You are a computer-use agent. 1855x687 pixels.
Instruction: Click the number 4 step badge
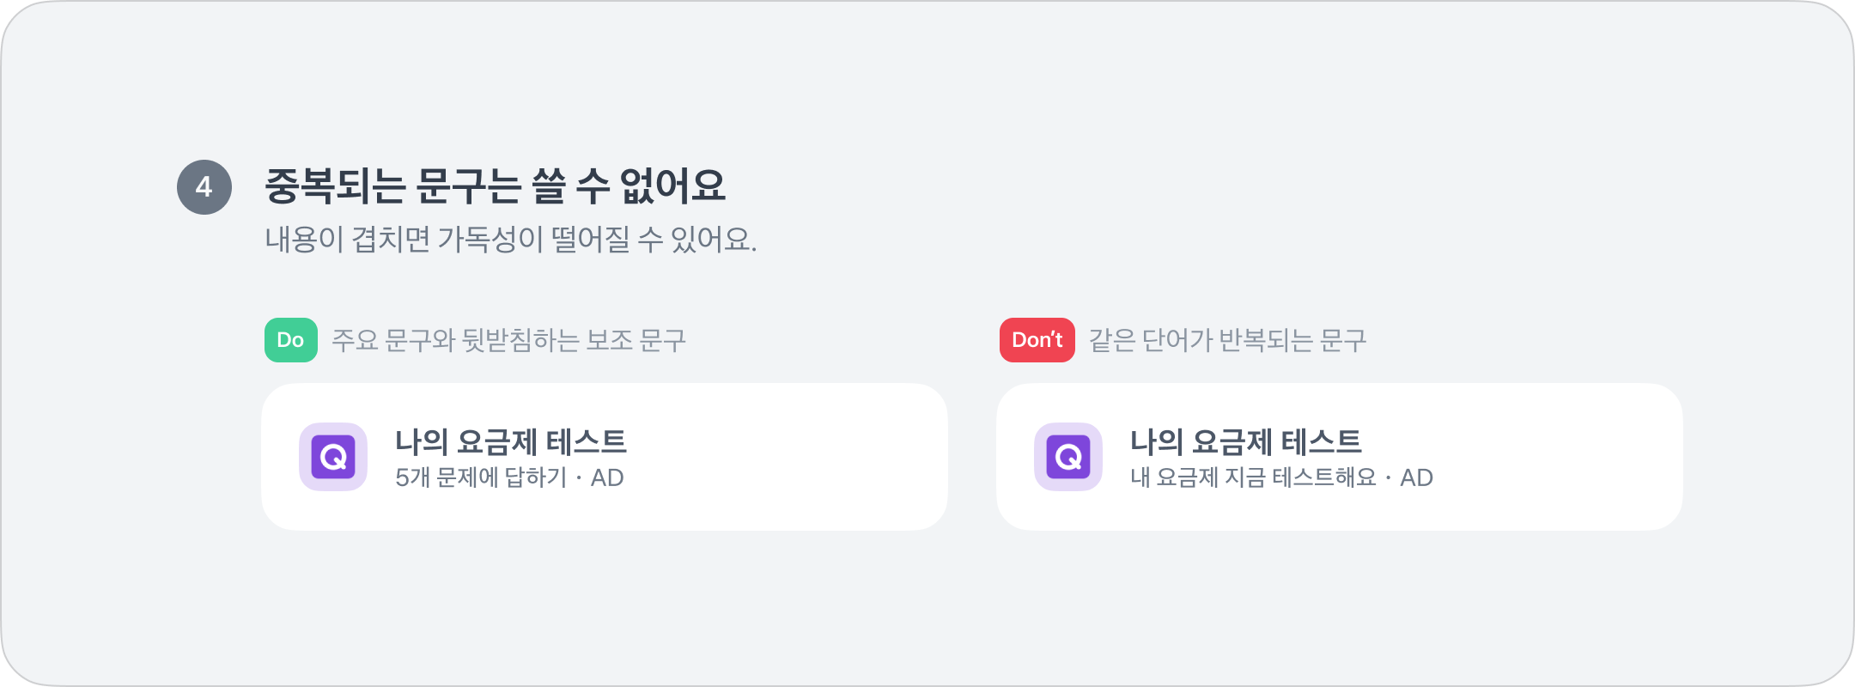(204, 187)
